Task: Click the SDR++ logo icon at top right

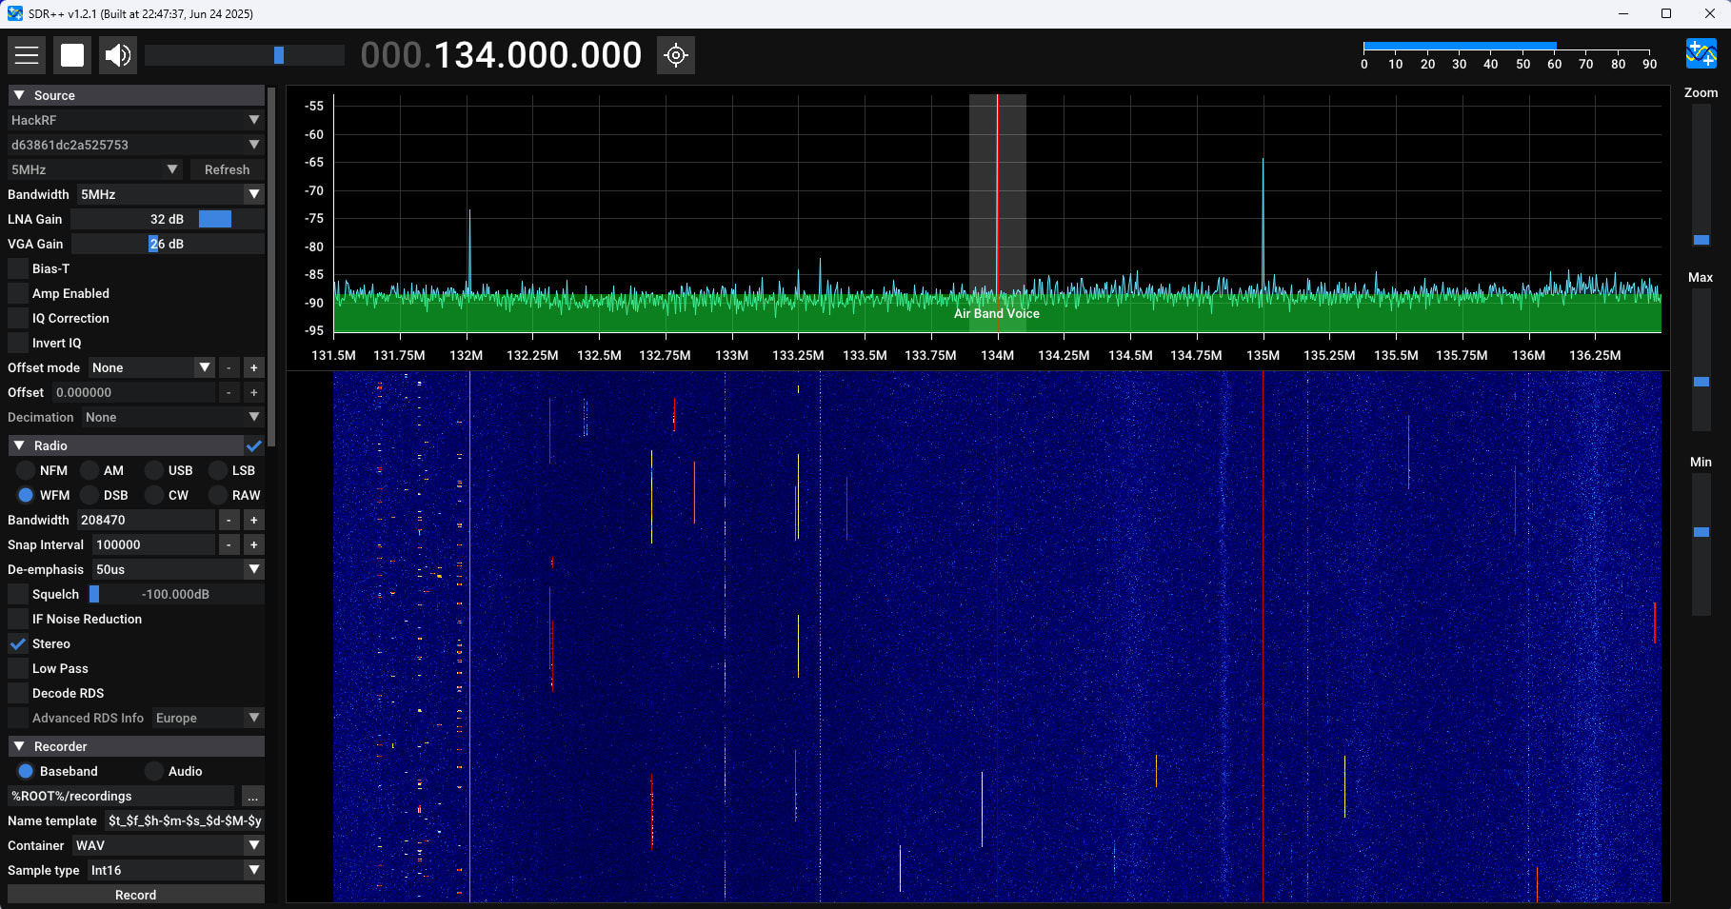Action: click(1701, 54)
